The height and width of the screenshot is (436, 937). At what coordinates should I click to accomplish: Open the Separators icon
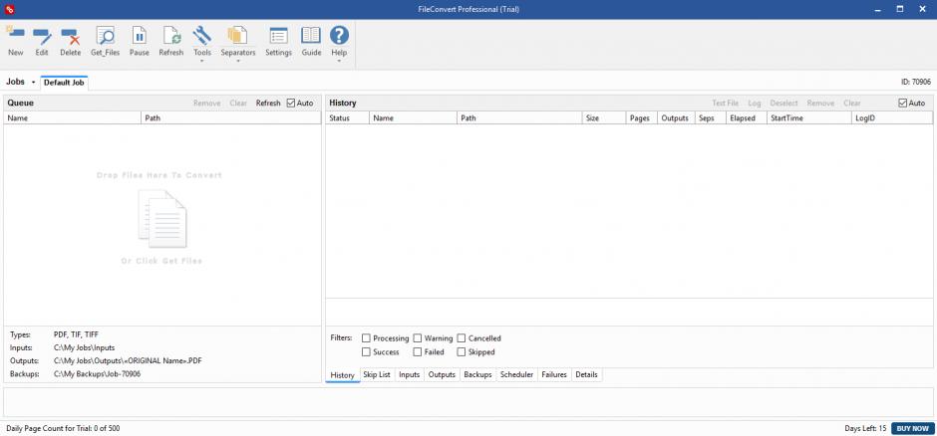coord(238,35)
